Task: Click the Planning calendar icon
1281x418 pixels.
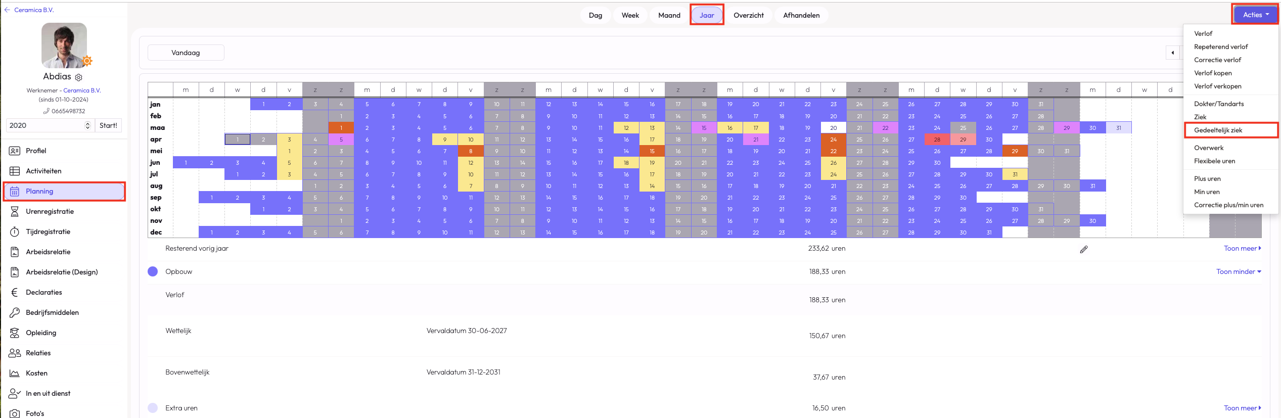Action: [x=15, y=191]
